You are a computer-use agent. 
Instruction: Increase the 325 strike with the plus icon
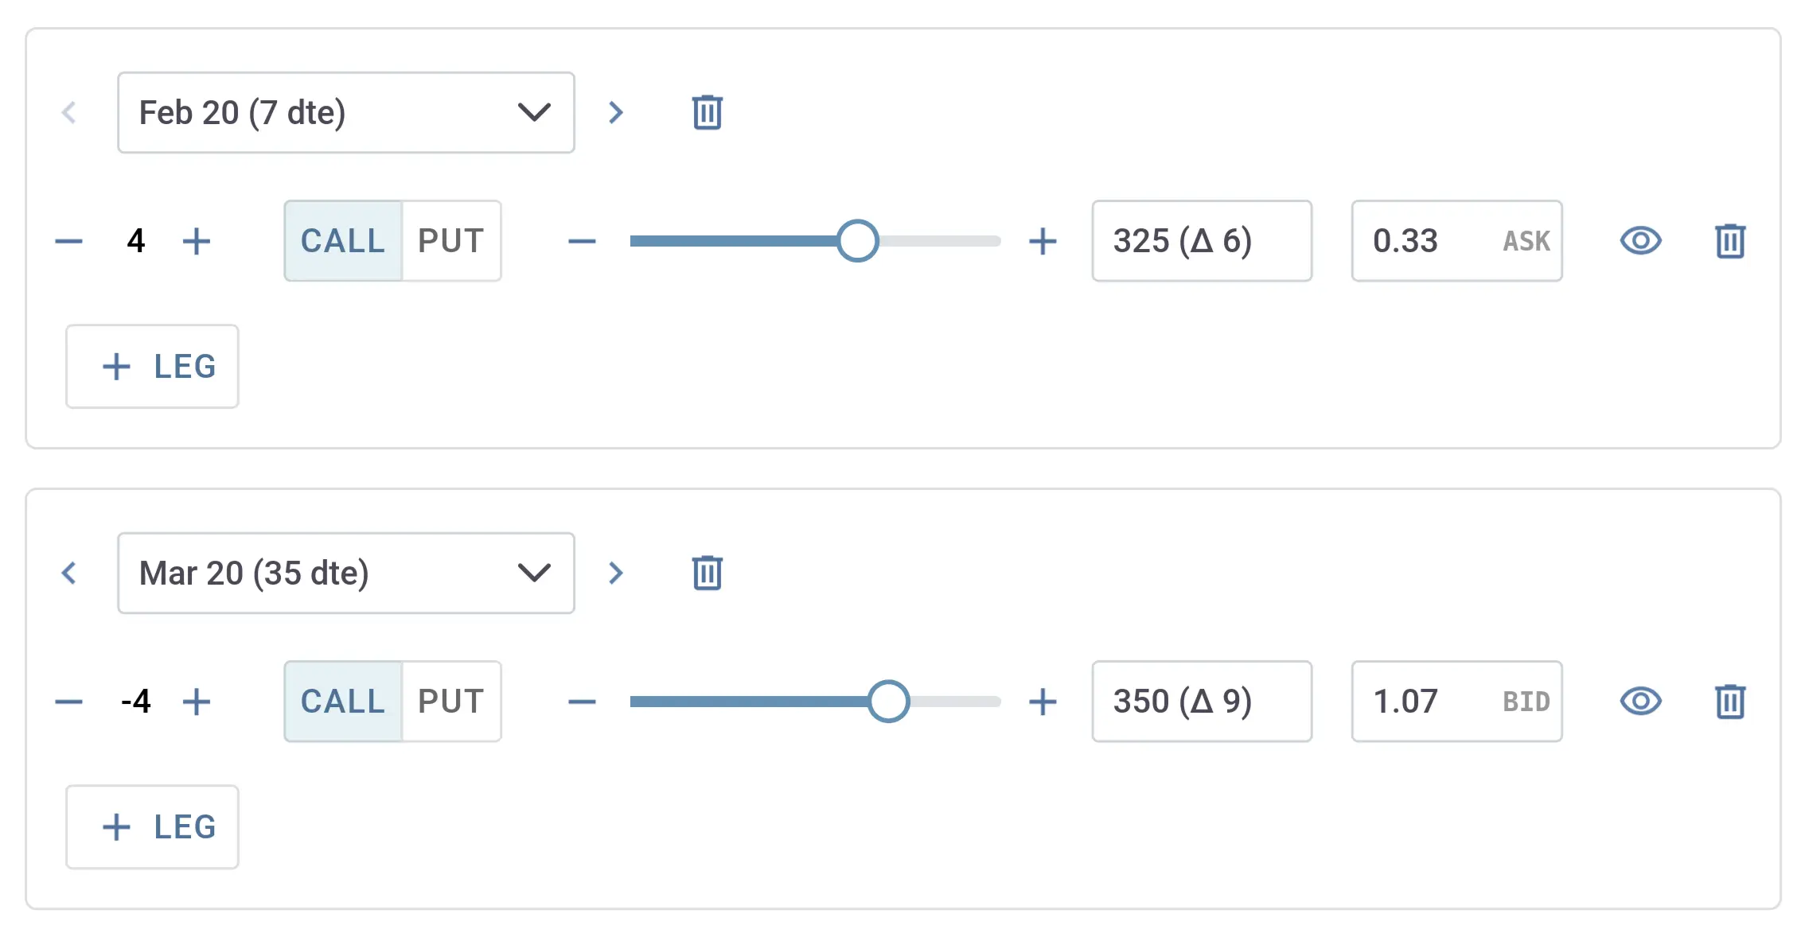1043,241
